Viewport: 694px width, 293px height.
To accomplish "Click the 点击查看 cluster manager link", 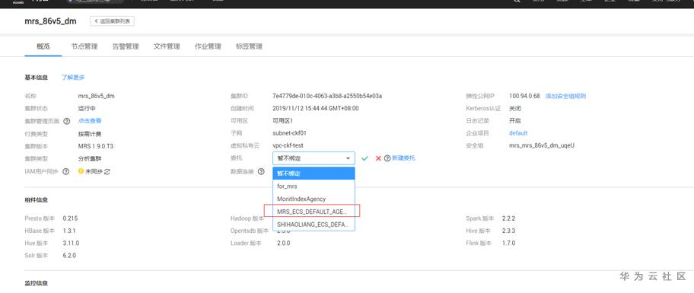I will click(x=90, y=121).
